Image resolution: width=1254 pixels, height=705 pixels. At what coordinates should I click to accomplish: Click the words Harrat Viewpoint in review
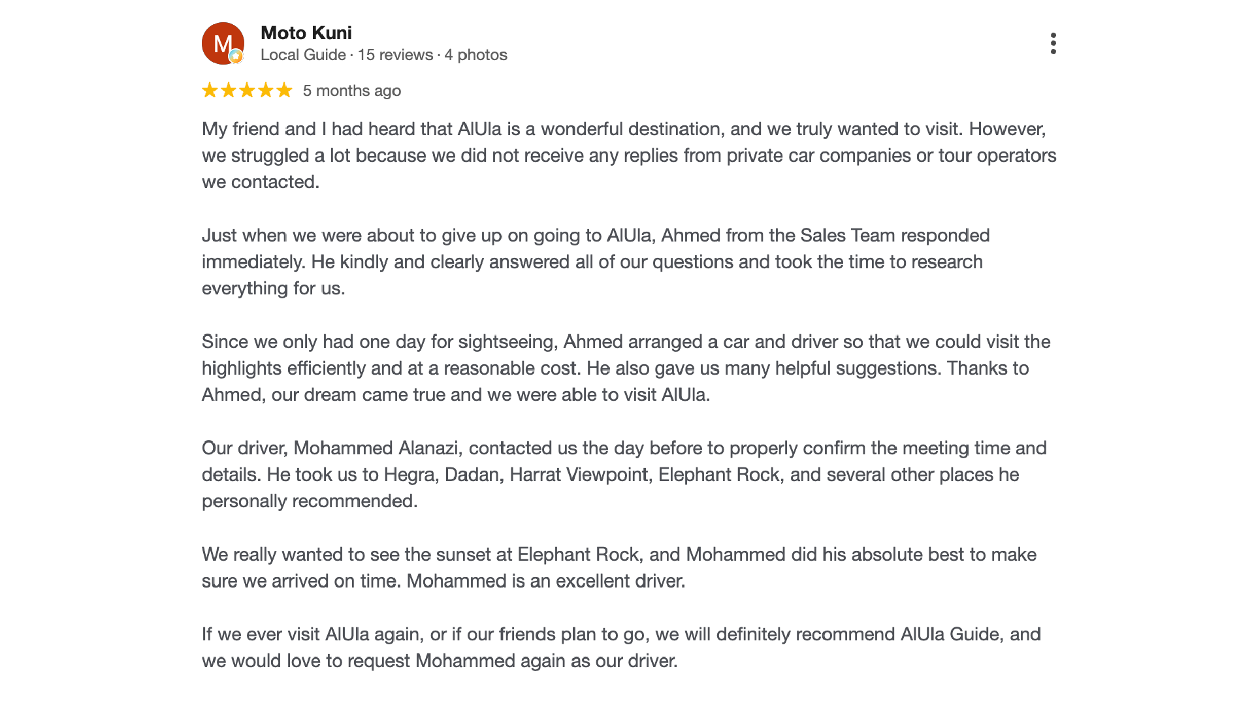(579, 475)
